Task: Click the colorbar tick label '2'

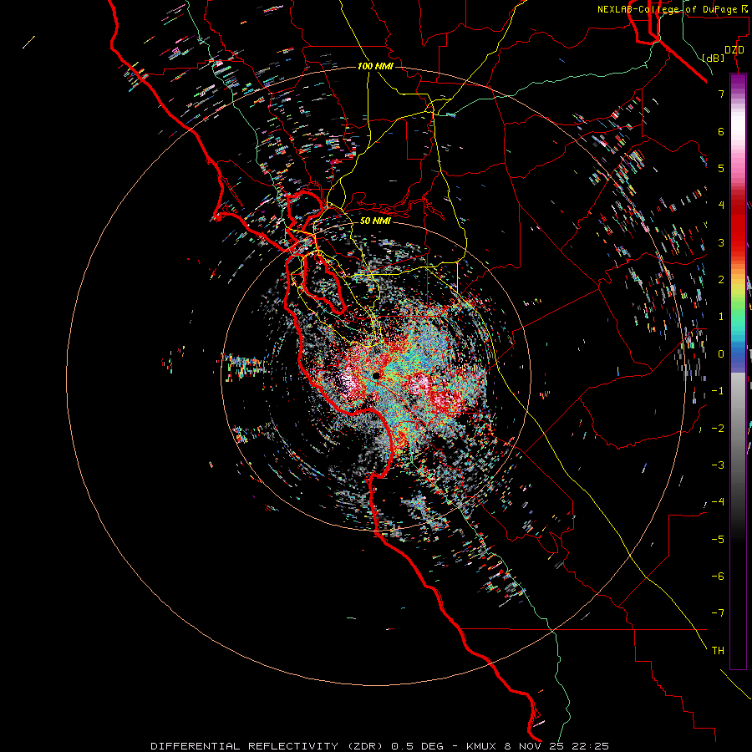Action: point(721,280)
